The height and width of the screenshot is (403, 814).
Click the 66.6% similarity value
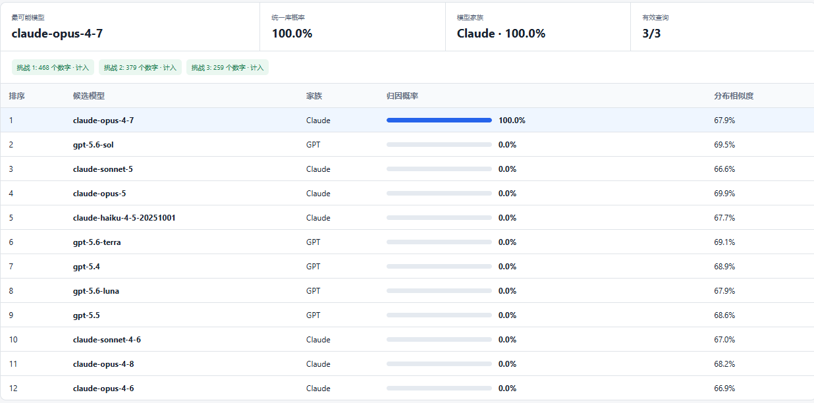tap(724, 169)
